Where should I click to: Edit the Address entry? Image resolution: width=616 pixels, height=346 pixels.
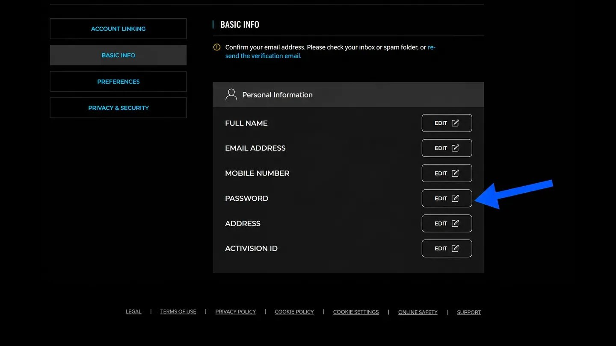point(447,223)
